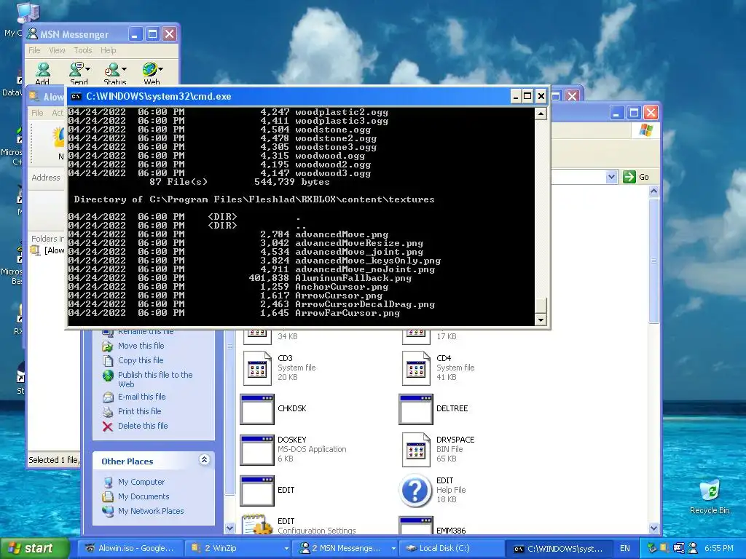This screenshot has width=746, height=559.
Task: Click Explorer file pane scroll down arrow
Action: 653,528
